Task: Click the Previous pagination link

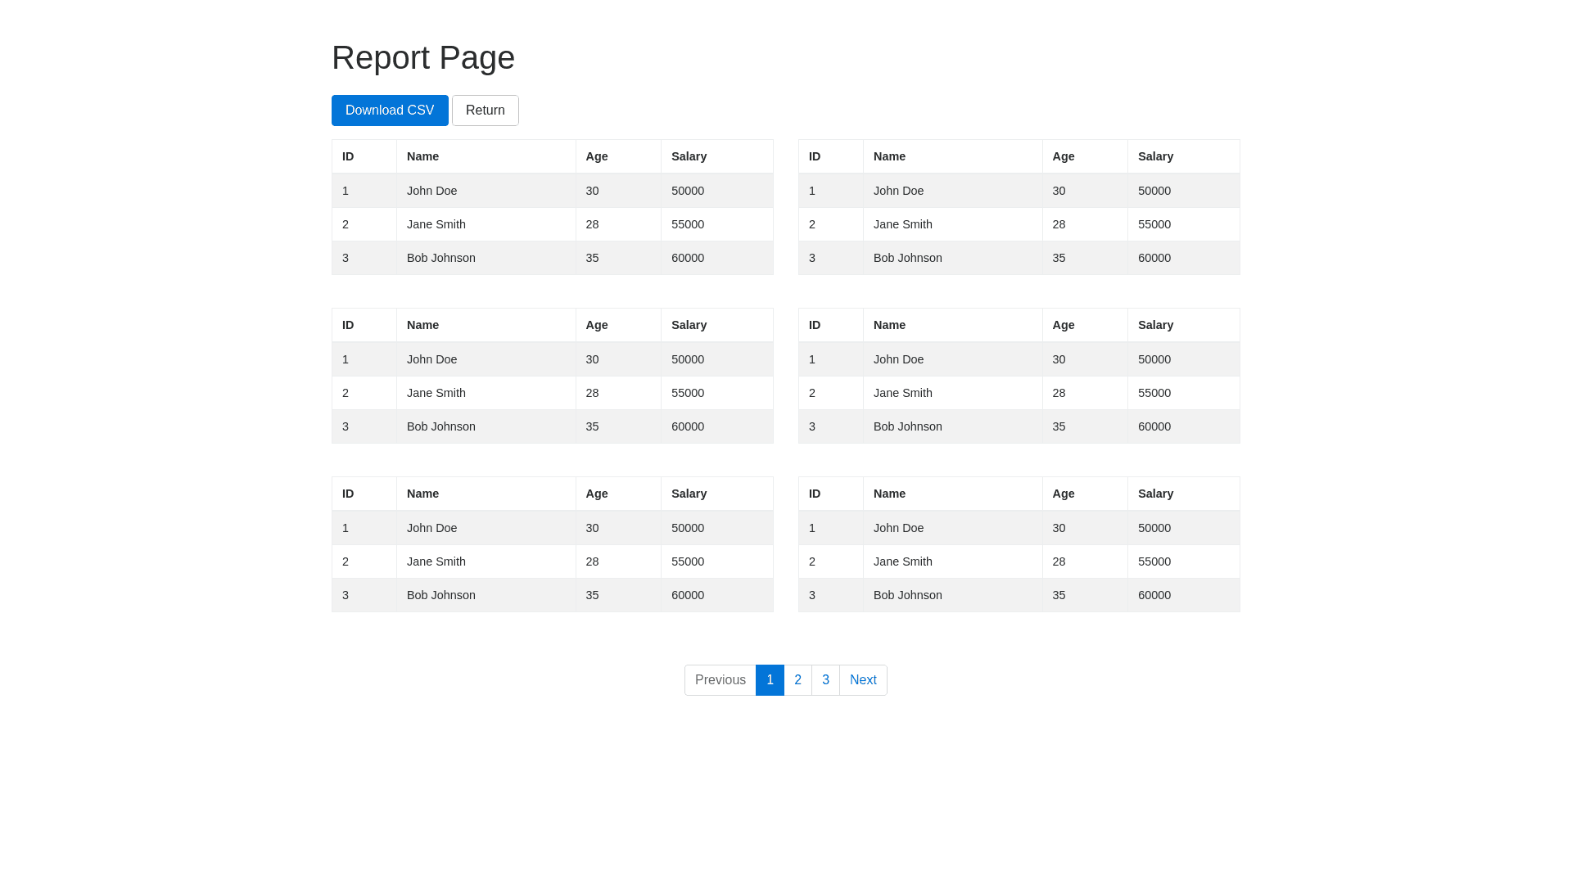Action: tap(720, 680)
